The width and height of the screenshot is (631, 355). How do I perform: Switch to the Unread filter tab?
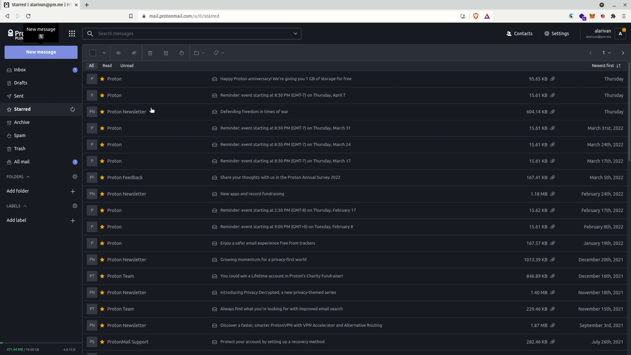[127, 65]
